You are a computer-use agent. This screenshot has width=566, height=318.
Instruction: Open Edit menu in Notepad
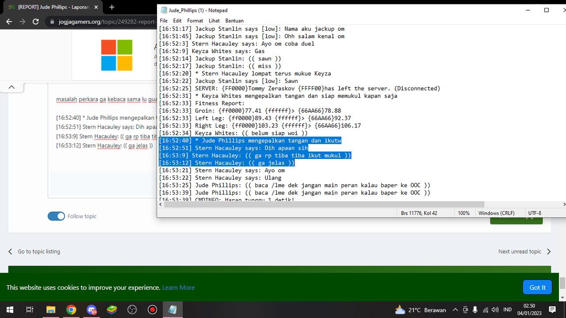click(x=177, y=21)
